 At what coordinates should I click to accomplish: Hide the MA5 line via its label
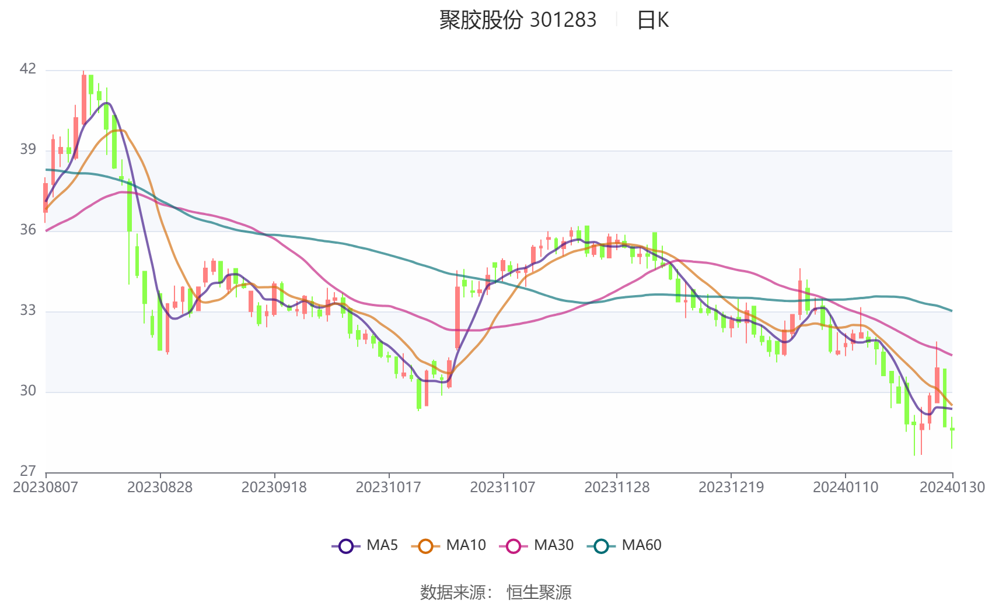(x=382, y=545)
